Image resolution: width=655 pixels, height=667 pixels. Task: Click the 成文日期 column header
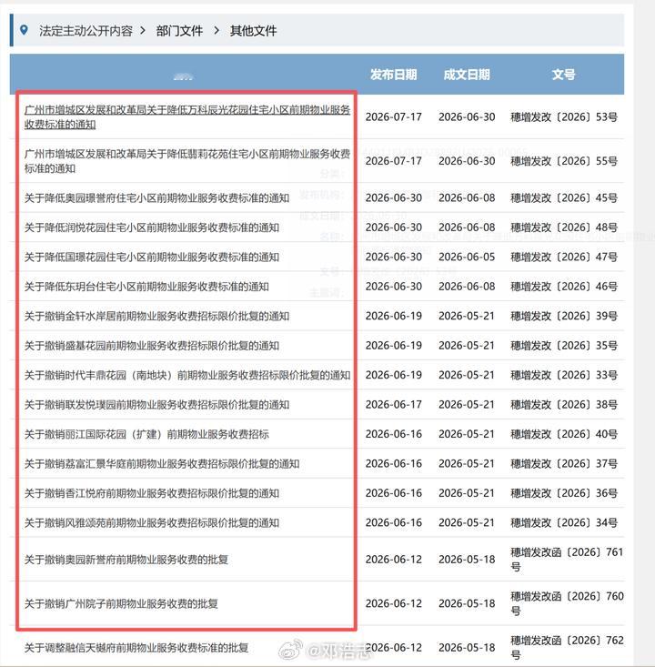(x=467, y=75)
